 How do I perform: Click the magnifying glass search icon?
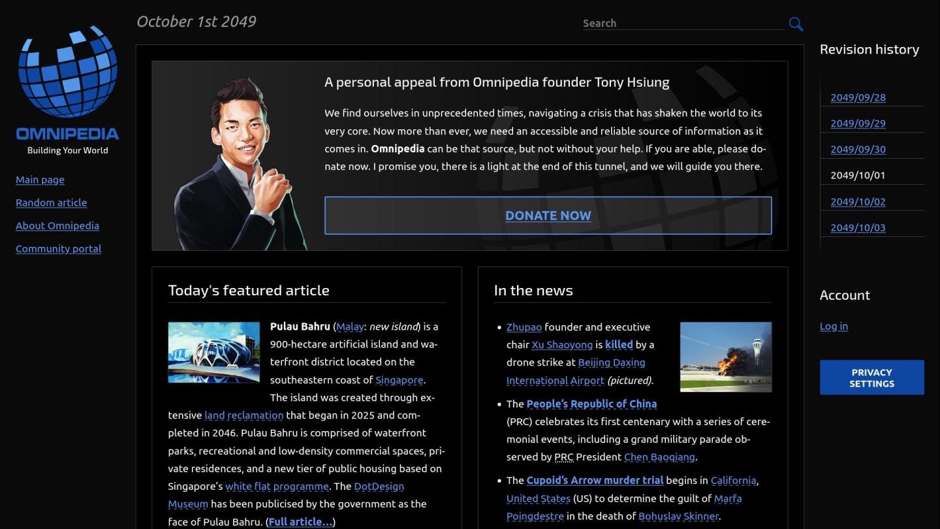pos(796,24)
